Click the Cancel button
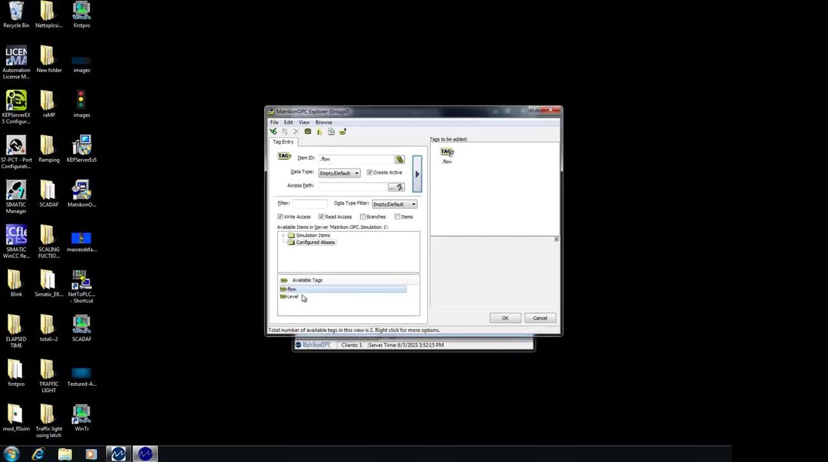 click(x=539, y=318)
